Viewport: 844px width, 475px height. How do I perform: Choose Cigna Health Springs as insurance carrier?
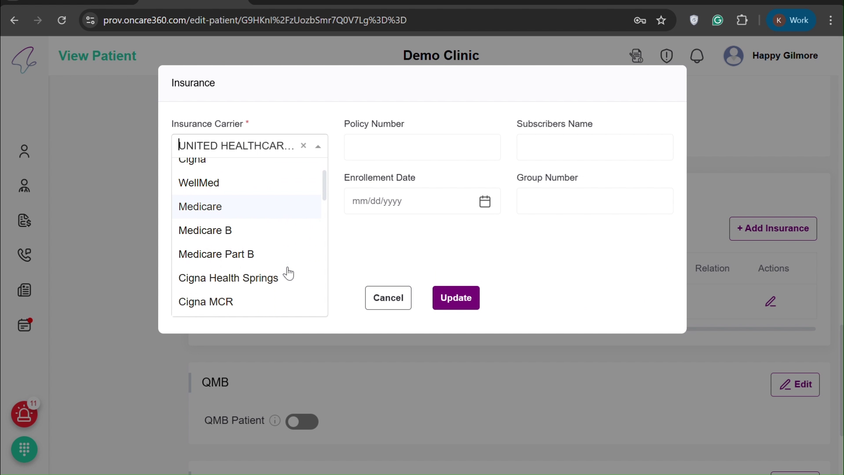[x=227, y=278]
